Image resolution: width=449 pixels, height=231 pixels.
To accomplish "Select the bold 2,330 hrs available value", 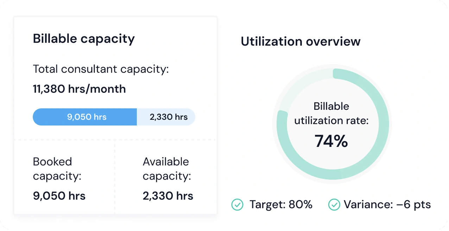I will (x=168, y=196).
